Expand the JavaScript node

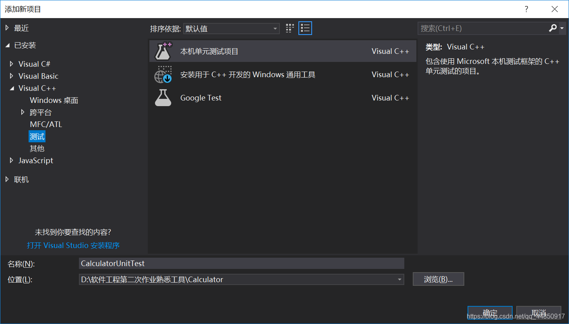(11, 160)
